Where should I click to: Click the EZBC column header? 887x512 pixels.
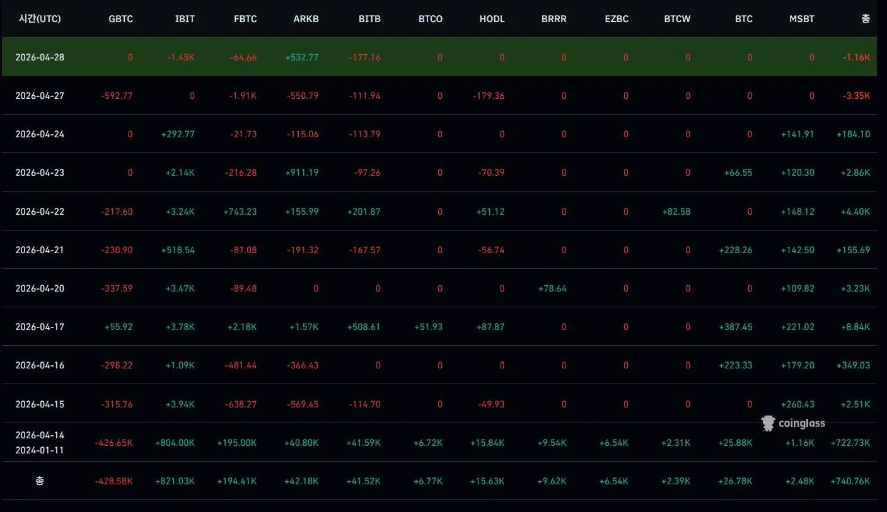click(x=616, y=19)
